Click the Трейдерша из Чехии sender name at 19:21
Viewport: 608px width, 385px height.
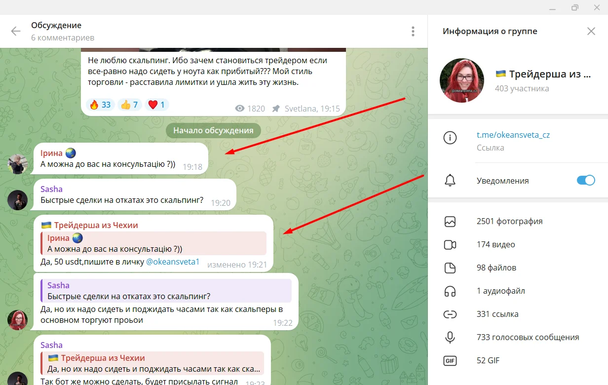pyautogui.click(x=96, y=225)
